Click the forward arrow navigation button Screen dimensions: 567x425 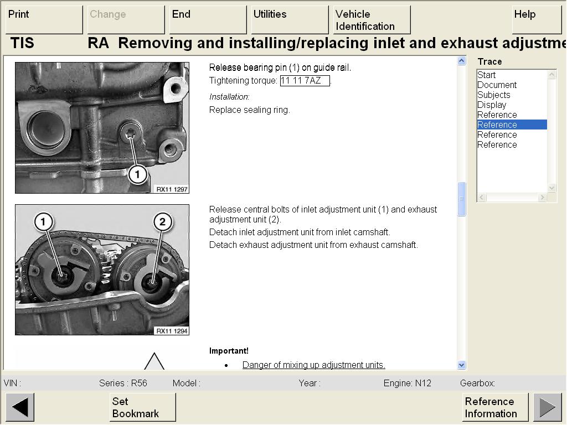point(547,407)
